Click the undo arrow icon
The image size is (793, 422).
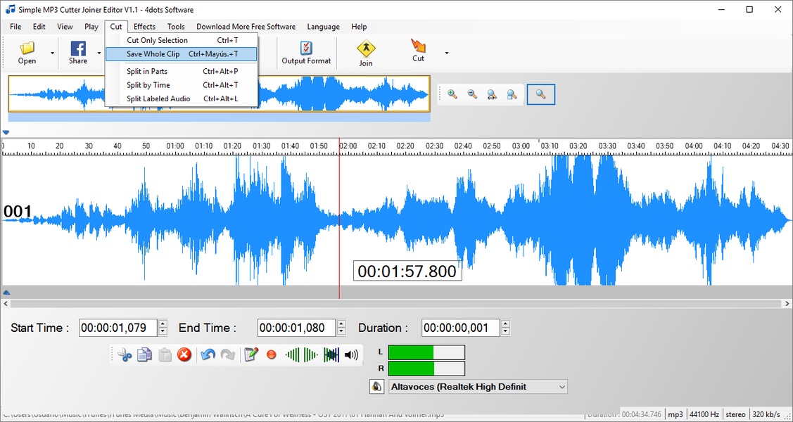pos(208,355)
